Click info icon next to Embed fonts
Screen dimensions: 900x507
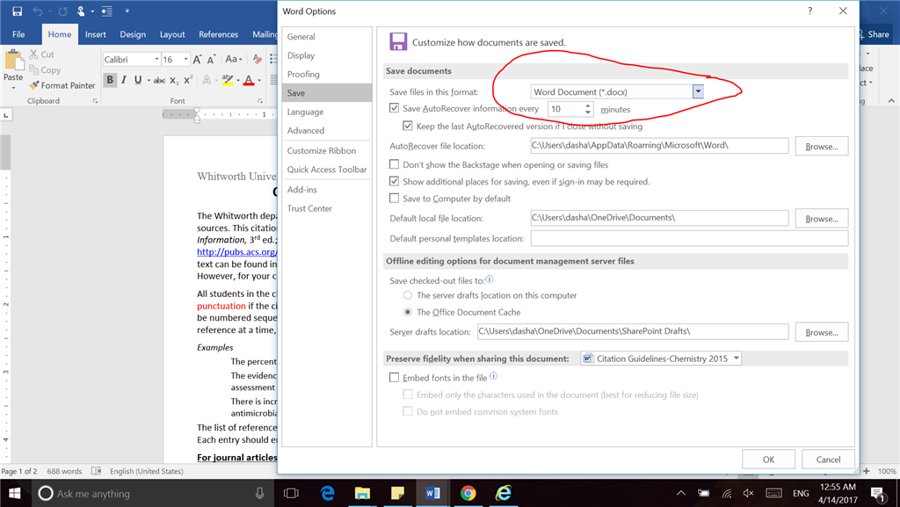(x=494, y=377)
